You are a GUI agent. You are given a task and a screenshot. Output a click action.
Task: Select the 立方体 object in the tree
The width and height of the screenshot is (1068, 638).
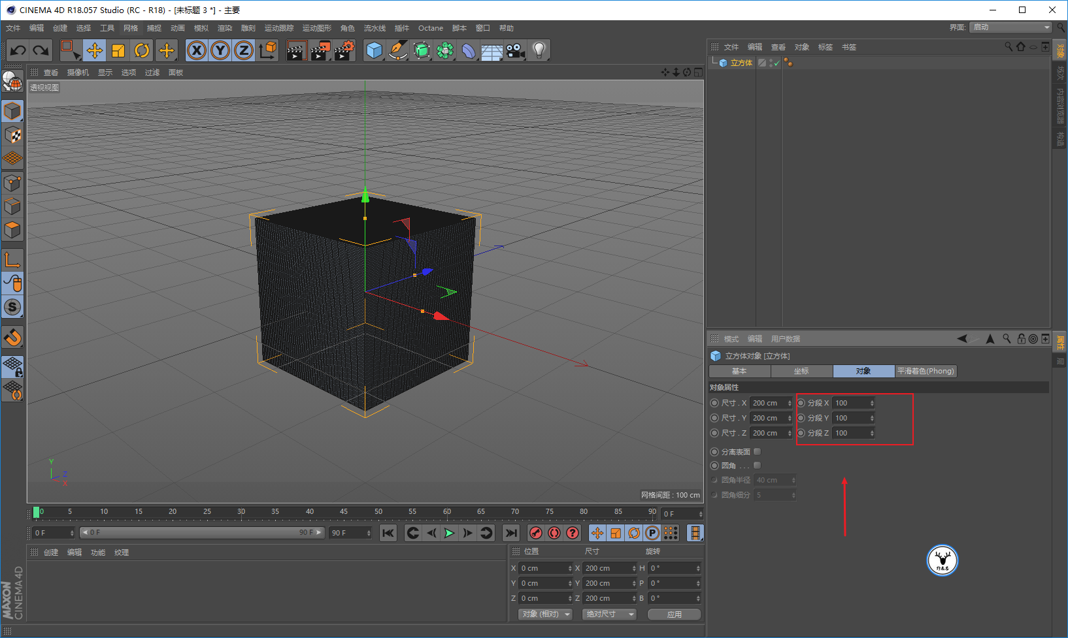tap(741, 63)
